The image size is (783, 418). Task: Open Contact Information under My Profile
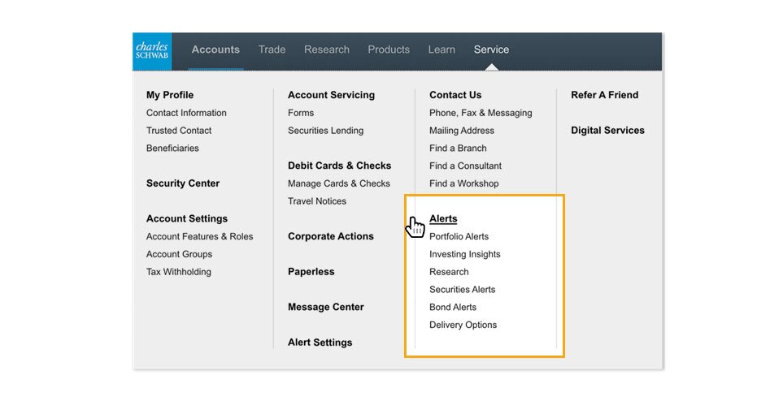click(x=186, y=114)
